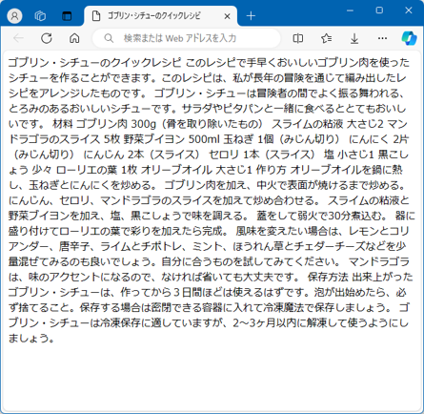Image resolution: width=424 pixels, height=414 pixels.
Task: Click the back navigation arrow
Action: (18, 38)
